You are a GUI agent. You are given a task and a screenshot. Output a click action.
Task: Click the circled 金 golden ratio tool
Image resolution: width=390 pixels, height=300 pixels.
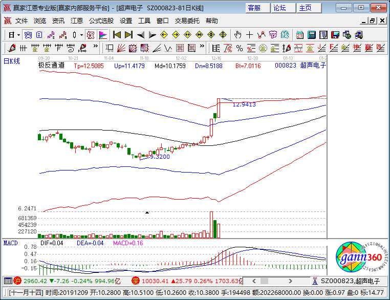(263, 48)
